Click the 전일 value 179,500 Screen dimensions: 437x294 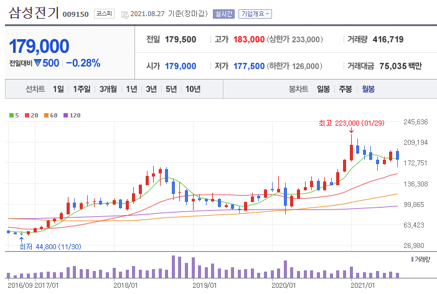pyautogui.click(x=181, y=40)
